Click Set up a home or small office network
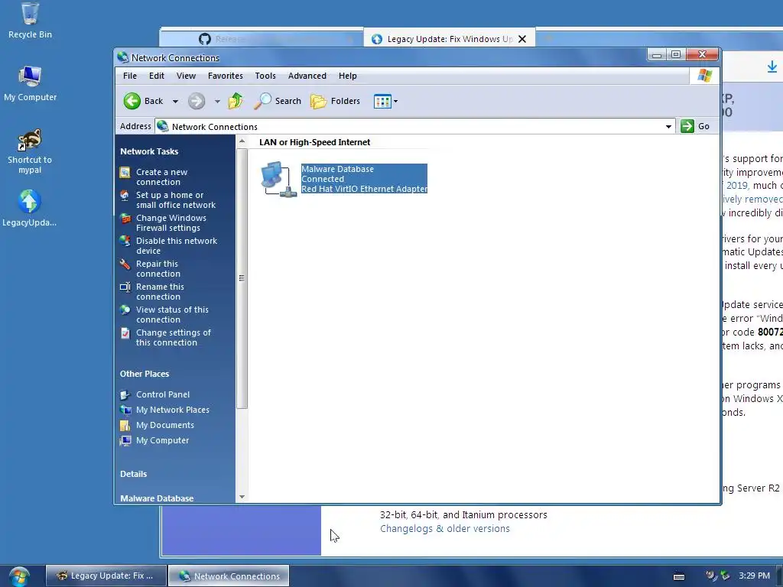This screenshot has height=587, width=783. pos(176,199)
